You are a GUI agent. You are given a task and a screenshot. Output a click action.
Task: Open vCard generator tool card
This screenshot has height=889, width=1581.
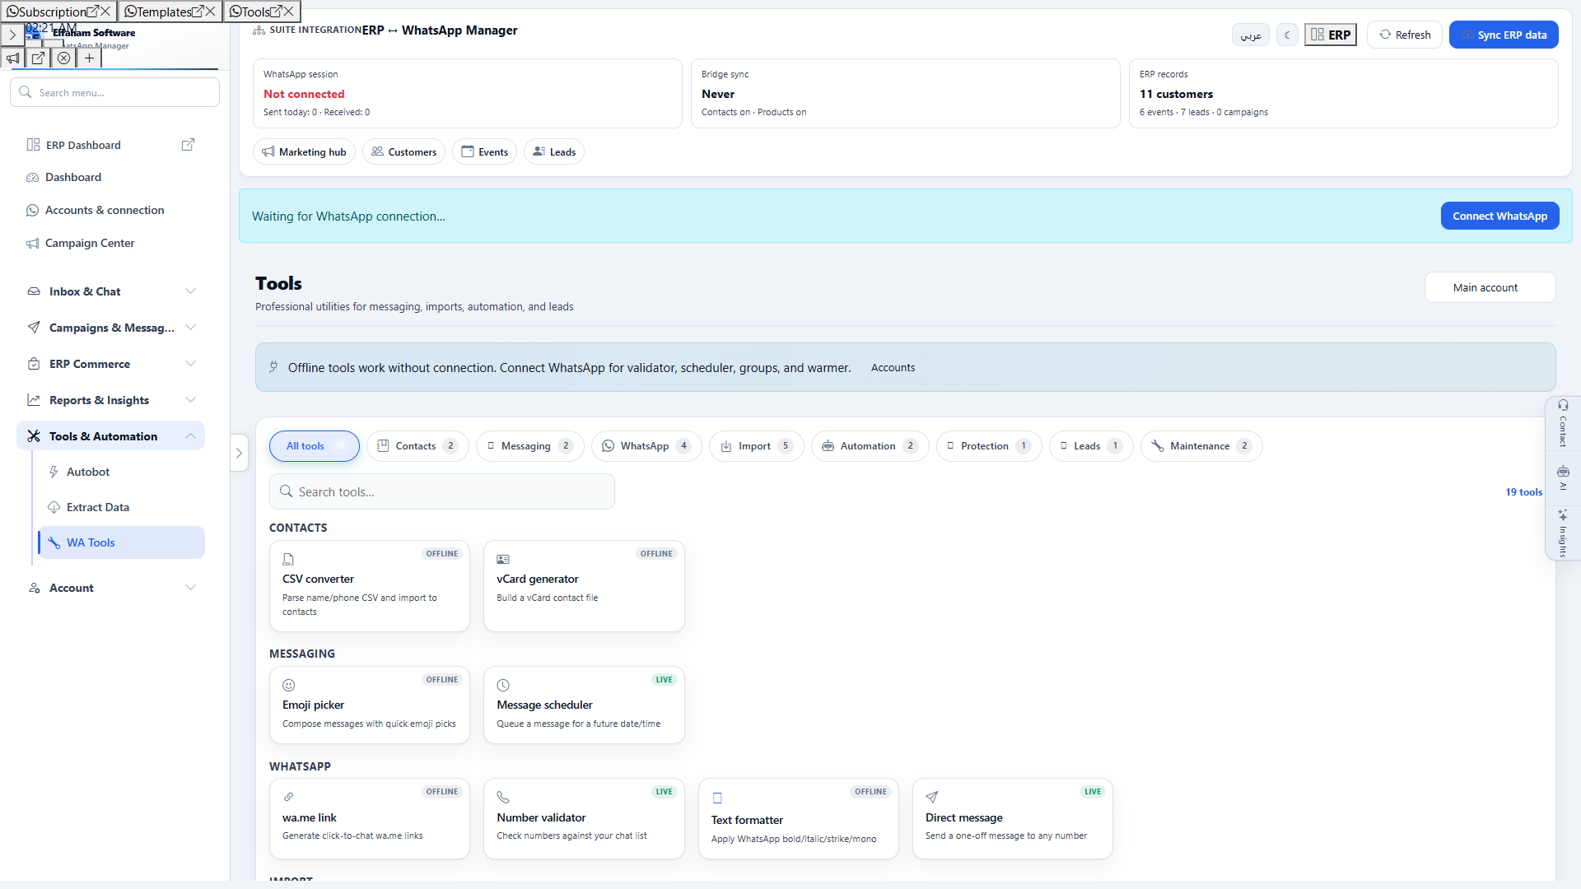pyautogui.click(x=584, y=586)
